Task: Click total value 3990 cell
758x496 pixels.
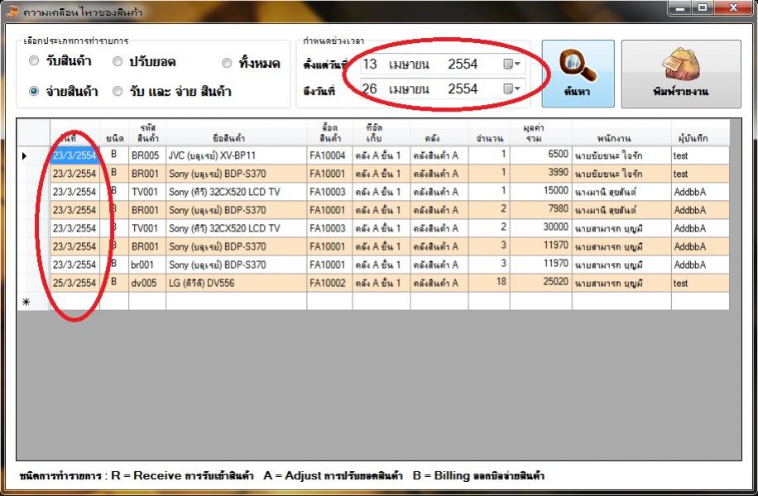Action: coord(541,174)
